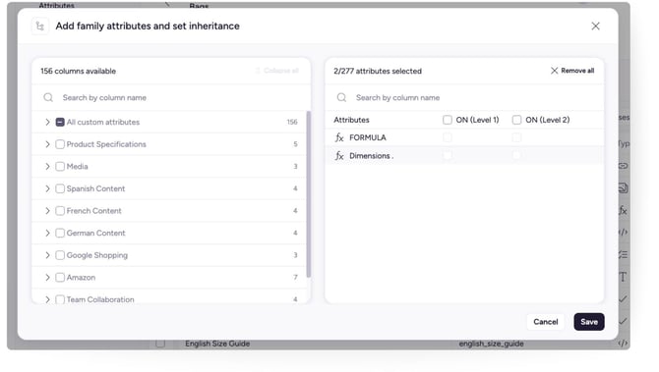This screenshot has width=659, height=372.
Task: Toggle Level 1 inheritance for Dimensions
Action: click(448, 156)
